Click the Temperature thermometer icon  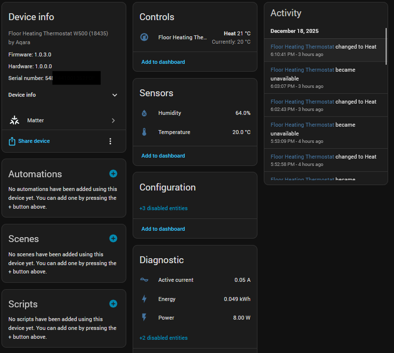(x=144, y=132)
